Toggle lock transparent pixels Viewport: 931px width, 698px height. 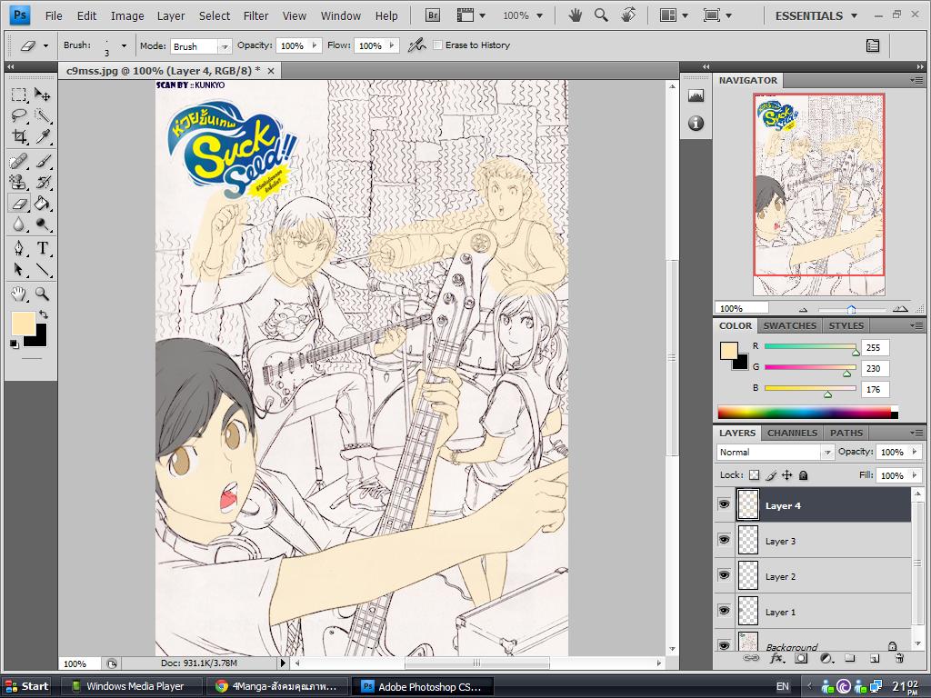coord(754,474)
